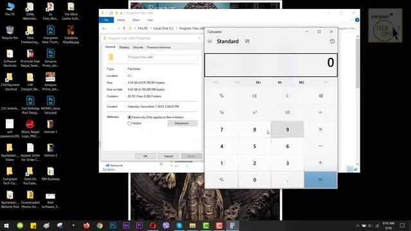Open Windows Start menu
The image size is (411, 231).
pos(6,225)
